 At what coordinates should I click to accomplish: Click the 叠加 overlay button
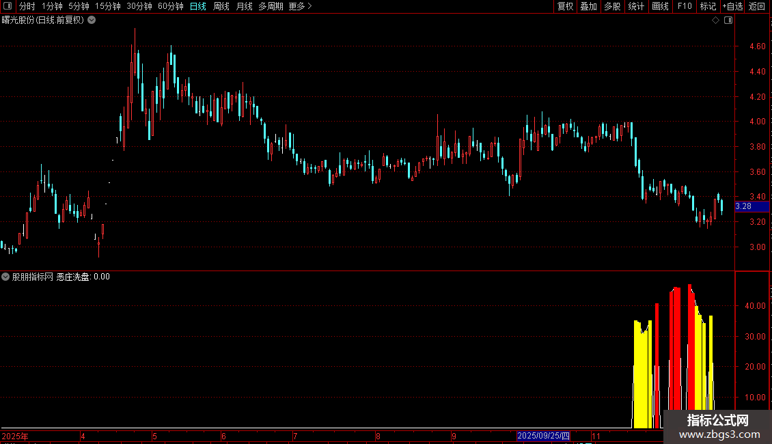coord(588,6)
